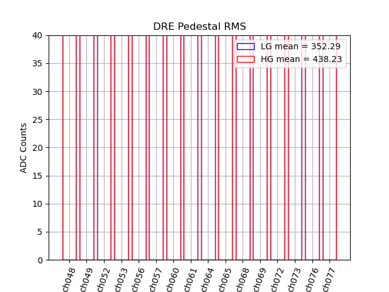Viewport: 389px width, 292px height.
Task: Select the ch053 x-axis tick label
Action: [121, 279]
